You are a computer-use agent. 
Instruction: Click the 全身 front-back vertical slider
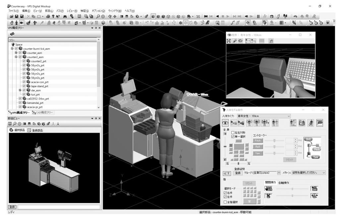point(225,146)
